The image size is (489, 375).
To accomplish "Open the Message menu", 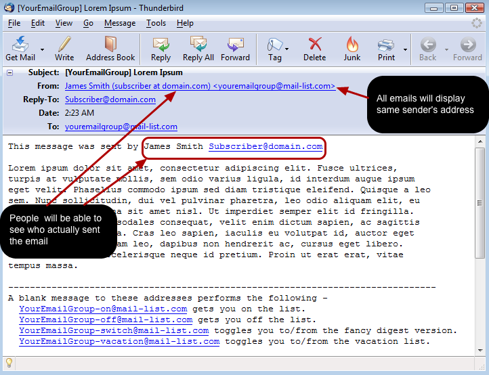I will [x=120, y=23].
